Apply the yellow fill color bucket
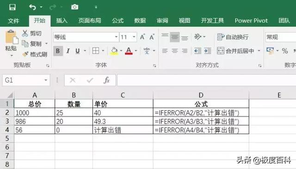Image resolution: width=296 pixels, height=169 pixels. coord(114,51)
